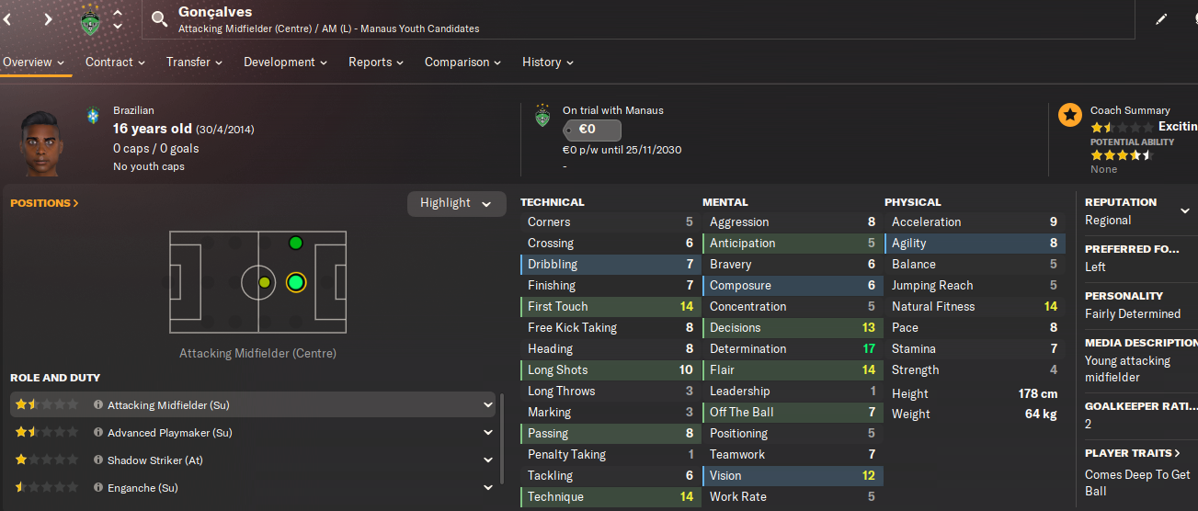Viewport: 1198px width, 511px height.
Task: Click info icon beside Shadow Striker (At)
Action: click(98, 460)
